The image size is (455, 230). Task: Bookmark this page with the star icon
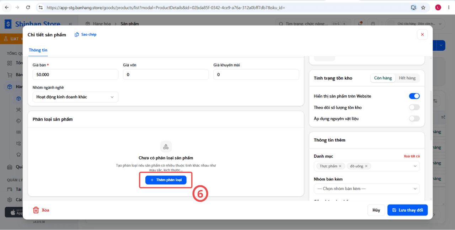point(423,7)
